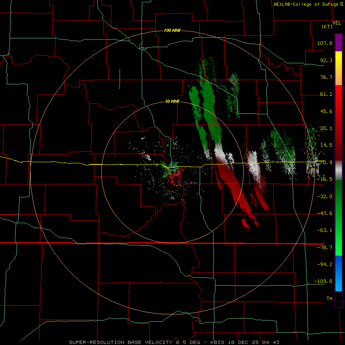This screenshot has height=345, width=345.
Task: Click the -94.2 velocity scale value
Action: point(325,264)
